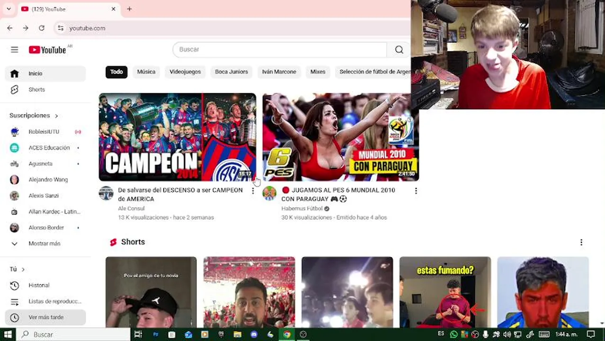Screen dimensions: 605x341
Task: Open Agusneta subscription
Action: pyautogui.click(x=45, y=163)
